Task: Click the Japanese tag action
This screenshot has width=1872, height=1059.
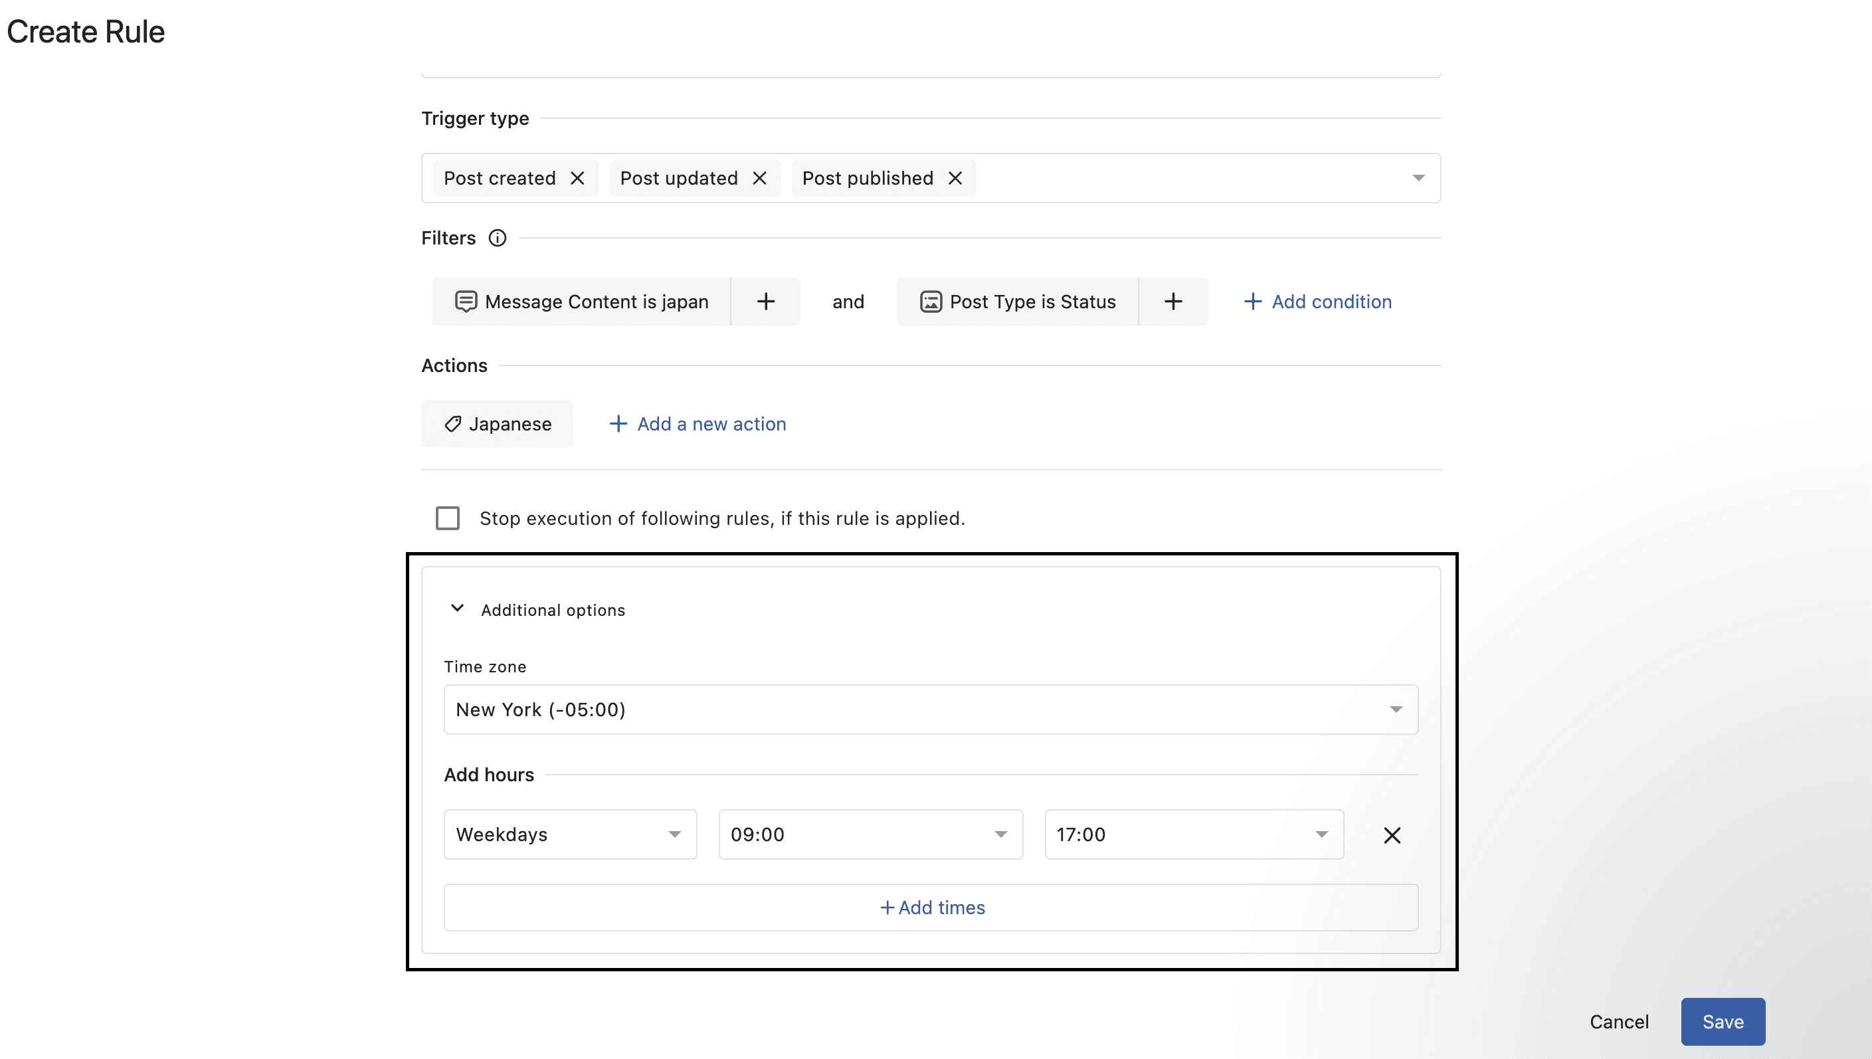Action: point(498,424)
